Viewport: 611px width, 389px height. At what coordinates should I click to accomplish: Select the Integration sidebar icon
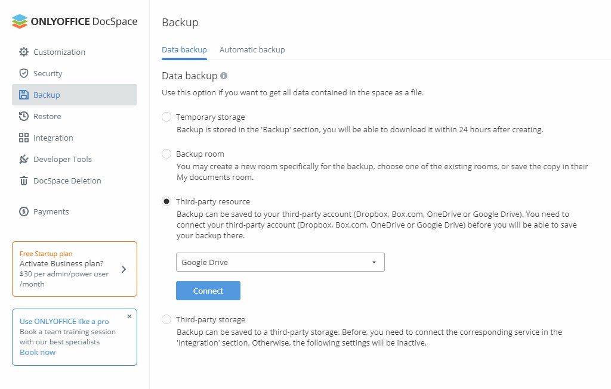[24, 138]
